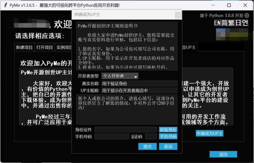Close the PyMe main window
This screenshot has height=163, width=254.
[x=245, y=5]
